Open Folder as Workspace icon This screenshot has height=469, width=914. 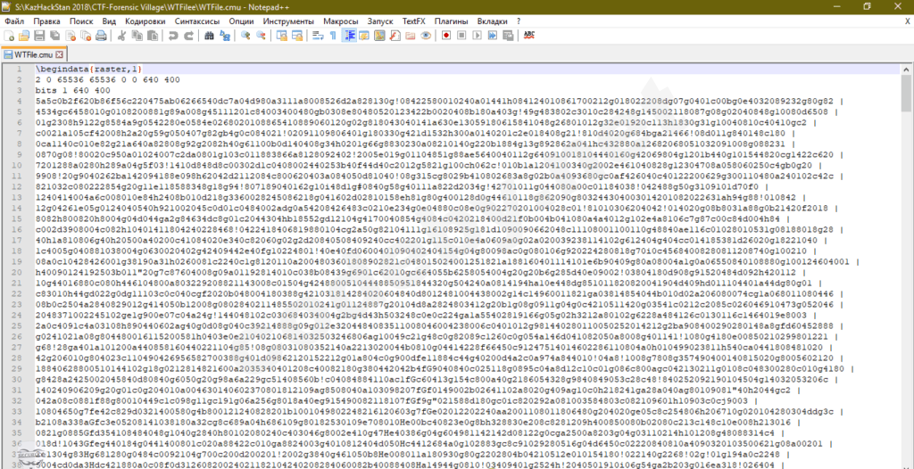tap(410, 36)
